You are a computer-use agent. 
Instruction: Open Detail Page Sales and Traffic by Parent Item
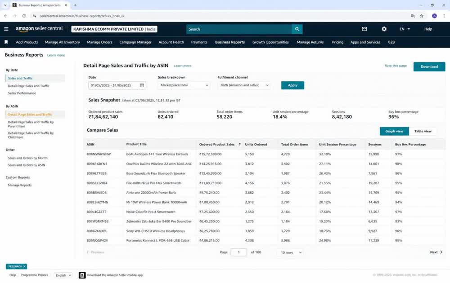tap(31, 124)
